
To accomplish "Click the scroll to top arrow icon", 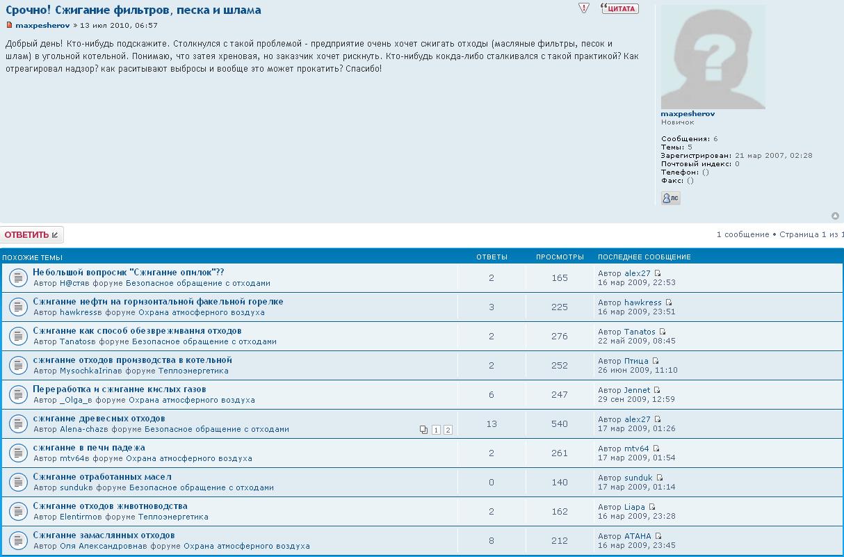I will point(835,216).
